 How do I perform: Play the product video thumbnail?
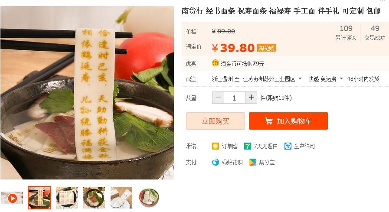point(12,198)
